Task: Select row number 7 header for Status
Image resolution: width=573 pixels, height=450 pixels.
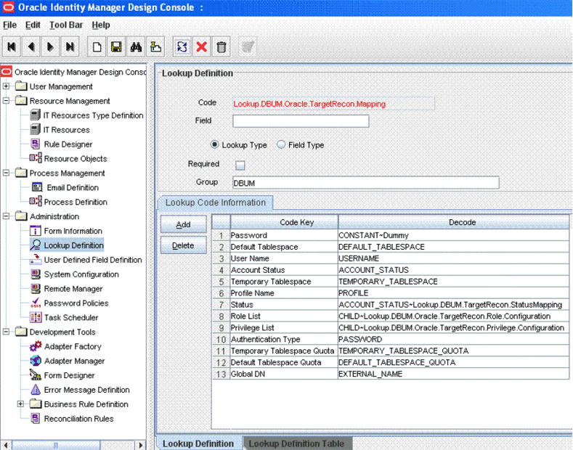Action: click(x=221, y=305)
